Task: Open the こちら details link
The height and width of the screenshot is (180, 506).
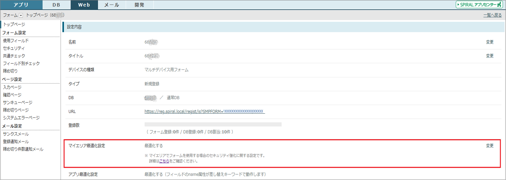Action: 164,161
